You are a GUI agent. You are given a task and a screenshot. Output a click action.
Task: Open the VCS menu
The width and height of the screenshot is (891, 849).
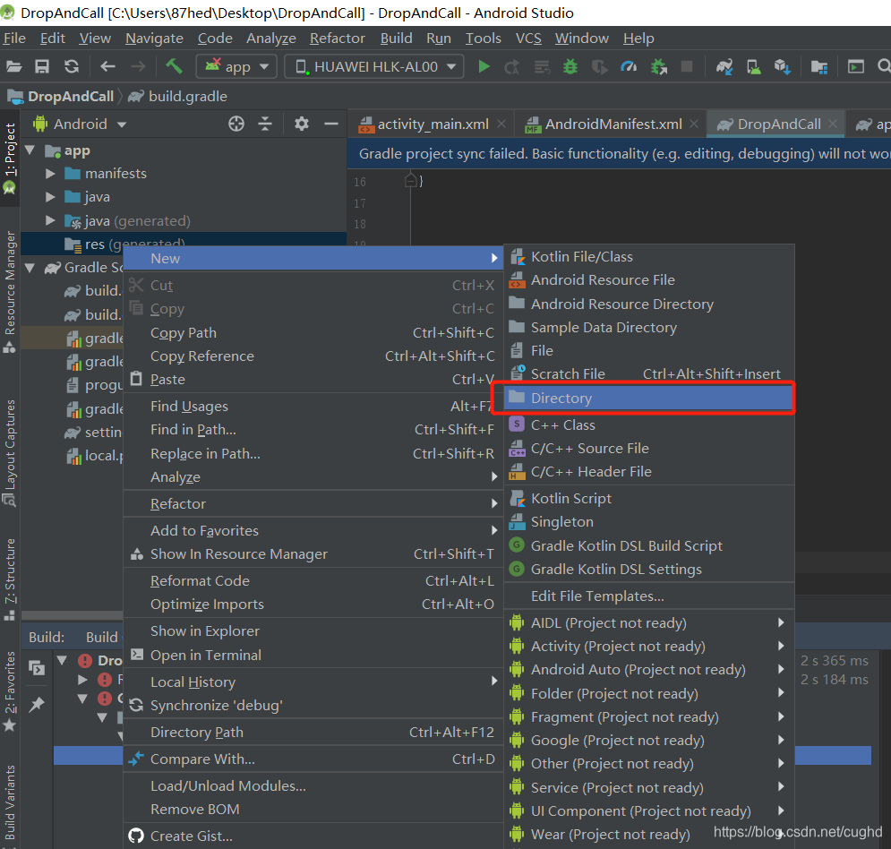coord(528,39)
